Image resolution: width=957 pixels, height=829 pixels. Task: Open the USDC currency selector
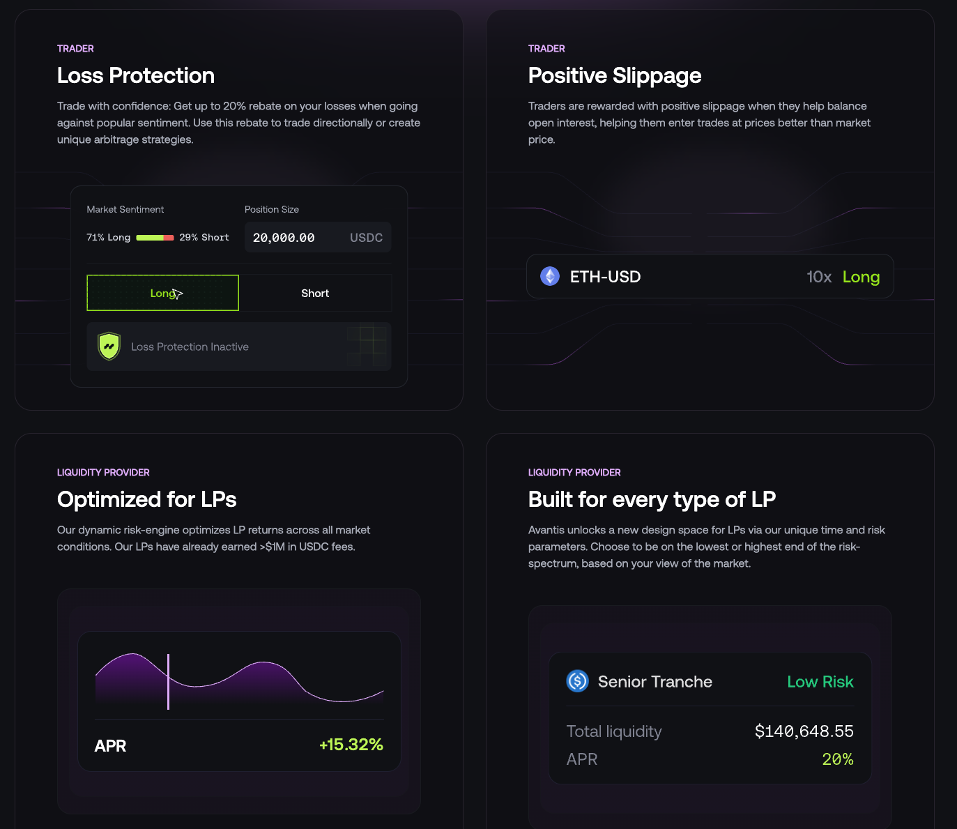(366, 237)
